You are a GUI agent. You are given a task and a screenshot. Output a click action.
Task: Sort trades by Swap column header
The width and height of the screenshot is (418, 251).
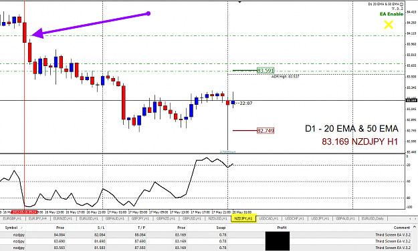tap(221, 228)
